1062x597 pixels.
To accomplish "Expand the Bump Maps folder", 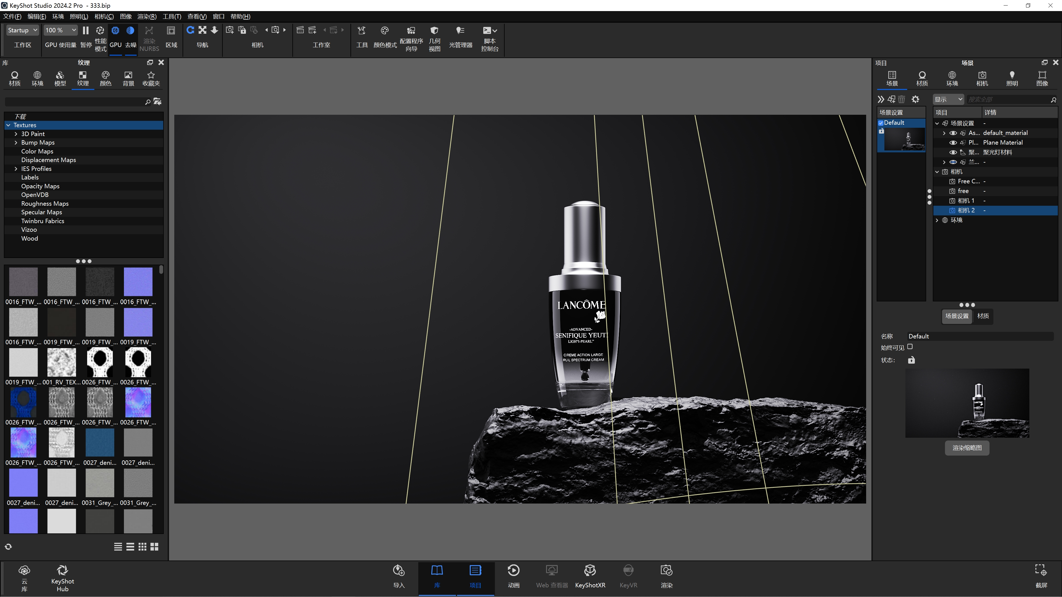I will point(16,143).
